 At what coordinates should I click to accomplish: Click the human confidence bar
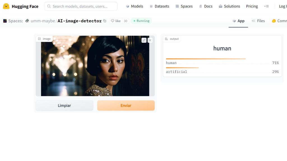pyautogui.click(x=206, y=59)
